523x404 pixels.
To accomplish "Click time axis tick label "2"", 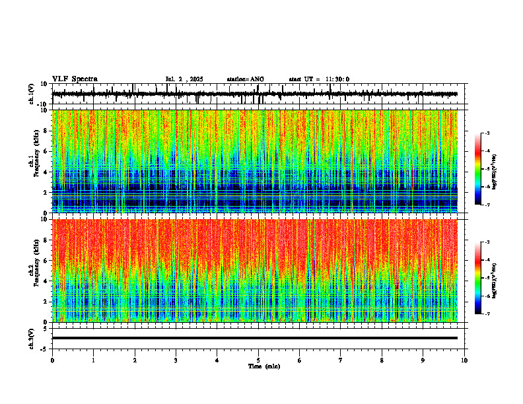I will [135, 360].
